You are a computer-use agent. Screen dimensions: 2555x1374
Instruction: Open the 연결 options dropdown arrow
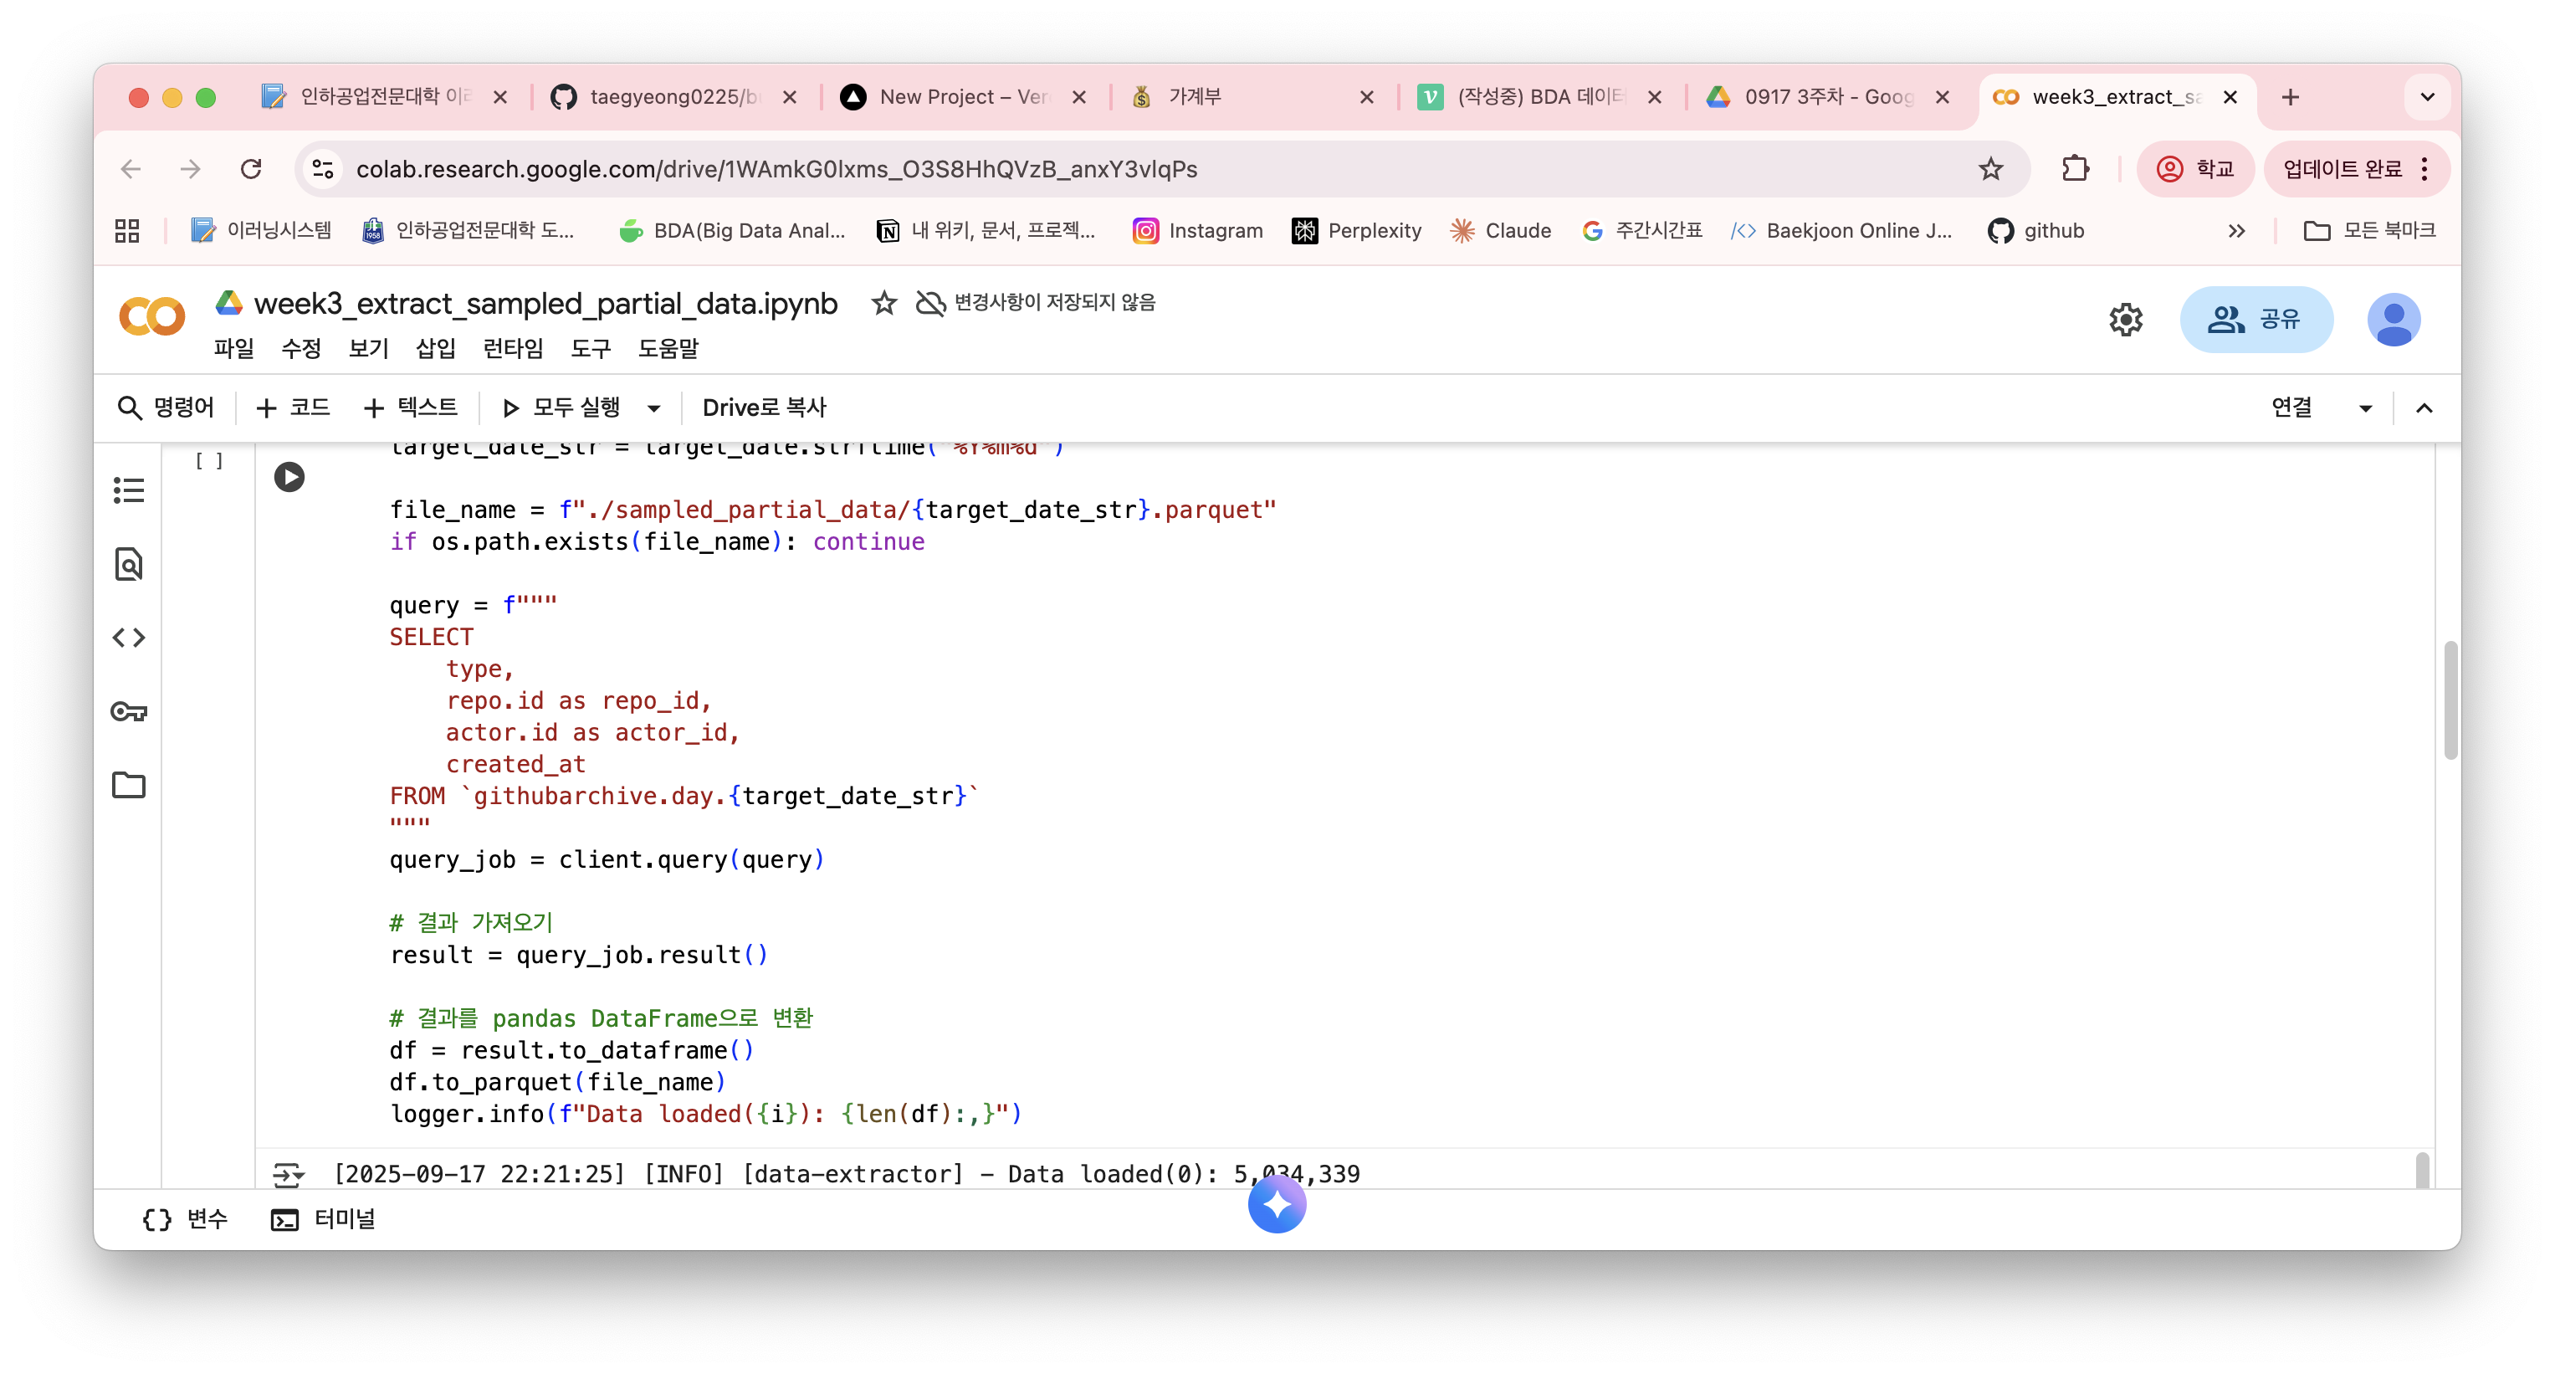(2366, 408)
